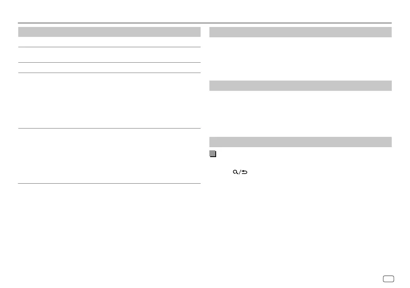Viewport: 410px width, 288px height.
Task: Select the blank row directly under left header bar
Action: tap(109, 42)
